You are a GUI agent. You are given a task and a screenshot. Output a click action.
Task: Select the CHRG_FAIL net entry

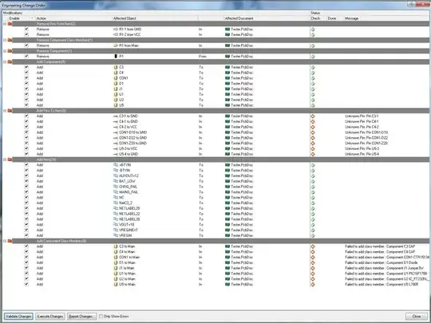point(128,187)
